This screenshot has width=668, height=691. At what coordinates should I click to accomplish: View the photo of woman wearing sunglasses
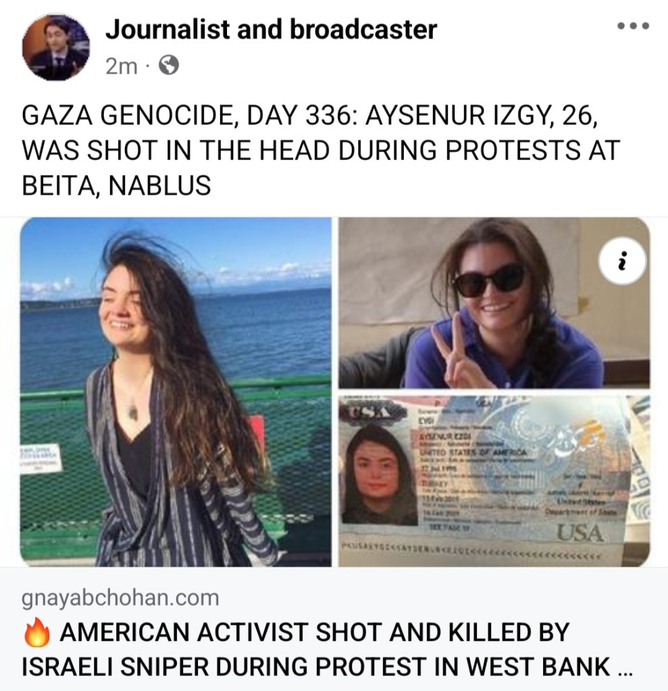(494, 303)
